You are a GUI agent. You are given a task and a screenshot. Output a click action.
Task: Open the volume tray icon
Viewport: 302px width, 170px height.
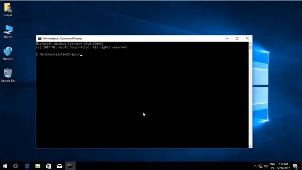266,166
